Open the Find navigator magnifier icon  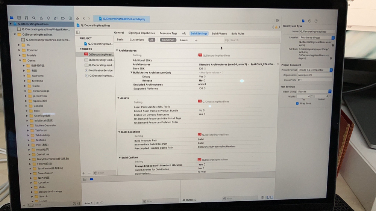tap(34, 18)
